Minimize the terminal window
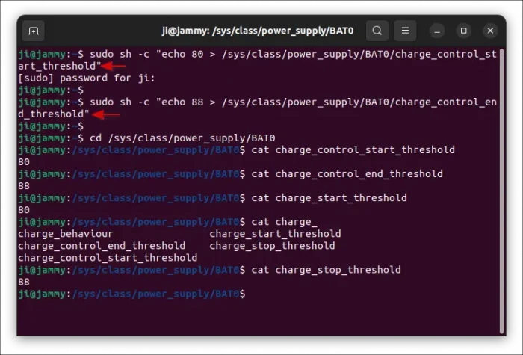Image resolution: width=523 pixels, height=355 pixels. click(438, 31)
